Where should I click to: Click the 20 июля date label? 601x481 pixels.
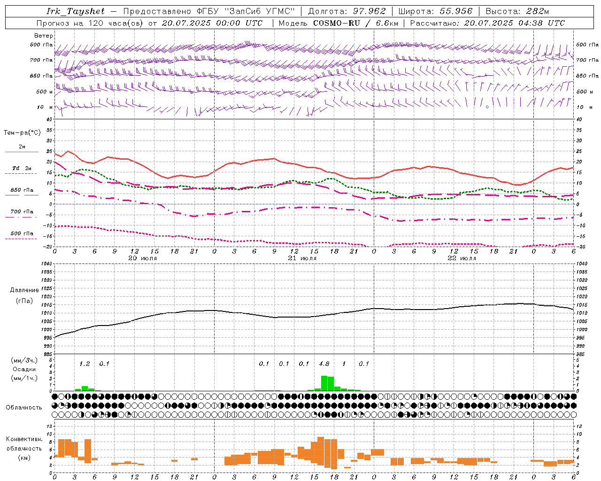[143, 258]
